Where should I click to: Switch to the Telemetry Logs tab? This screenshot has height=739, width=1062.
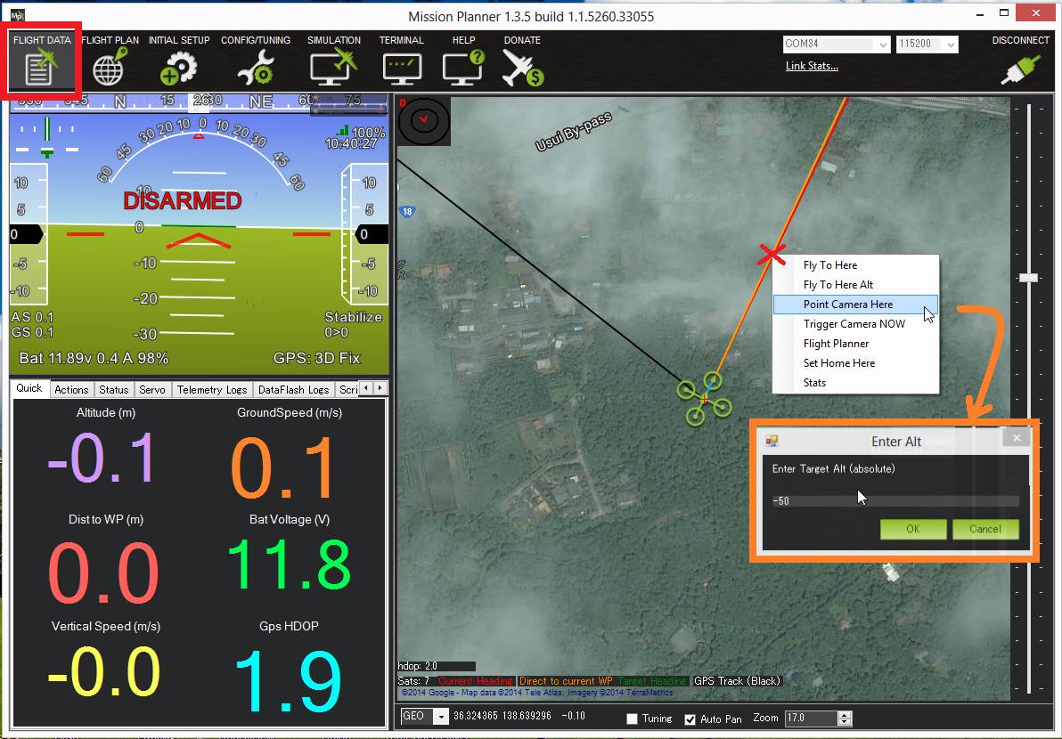coord(212,389)
